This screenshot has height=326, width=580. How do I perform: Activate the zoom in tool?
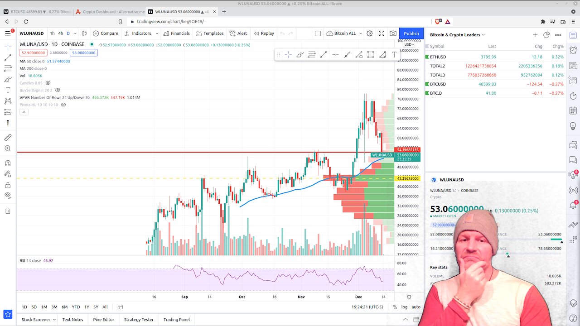[x=8, y=149]
